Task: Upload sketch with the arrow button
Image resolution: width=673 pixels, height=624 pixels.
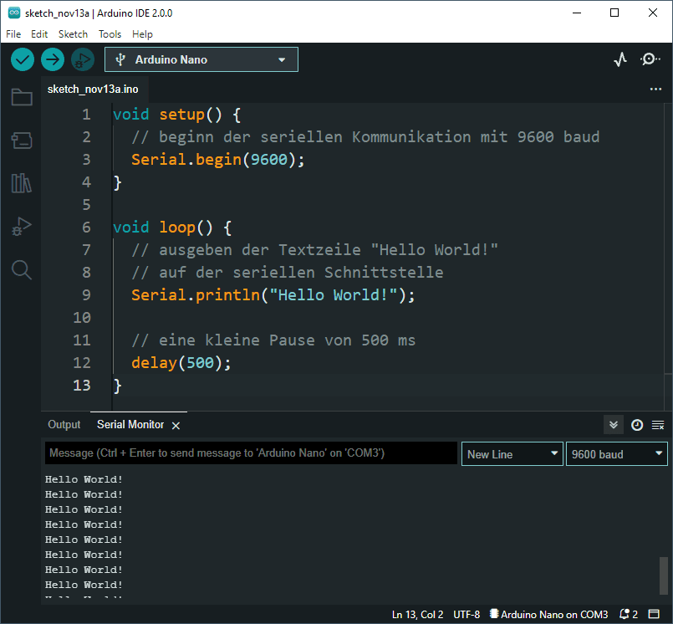Action: 53,59
